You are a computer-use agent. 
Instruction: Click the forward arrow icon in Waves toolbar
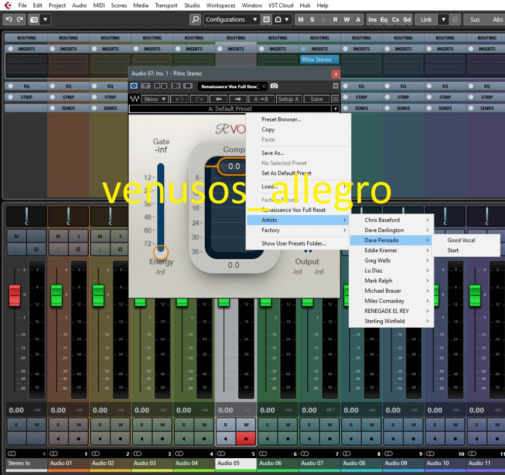pos(238,99)
